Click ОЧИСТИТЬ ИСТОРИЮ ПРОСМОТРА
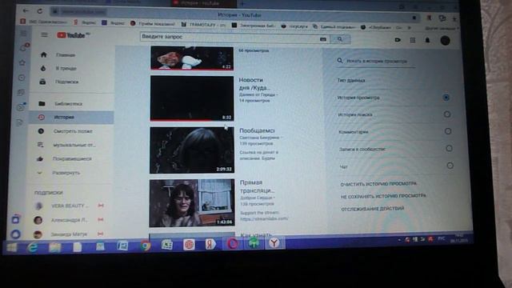 click(x=378, y=184)
